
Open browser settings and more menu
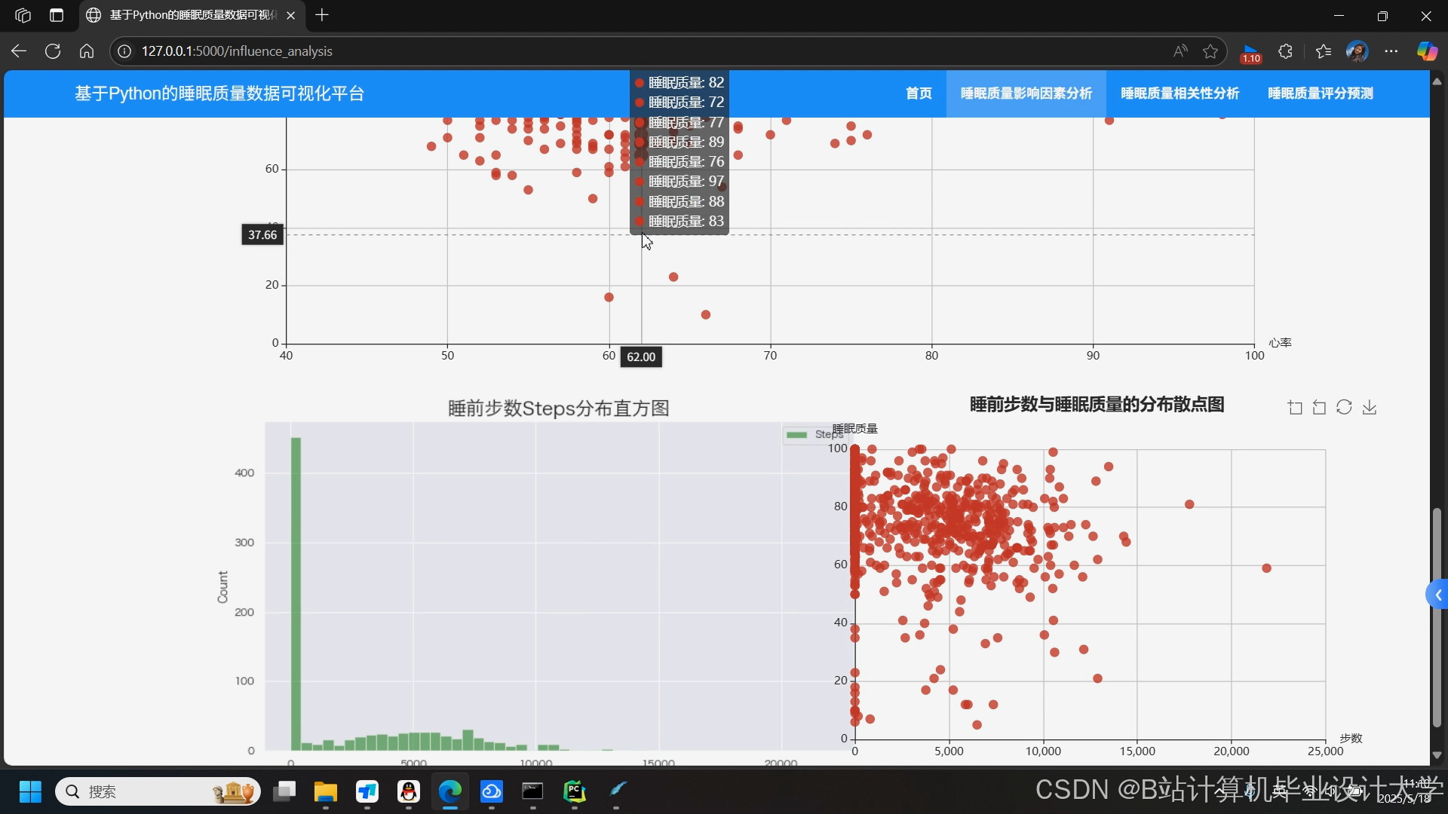(1391, 51)
